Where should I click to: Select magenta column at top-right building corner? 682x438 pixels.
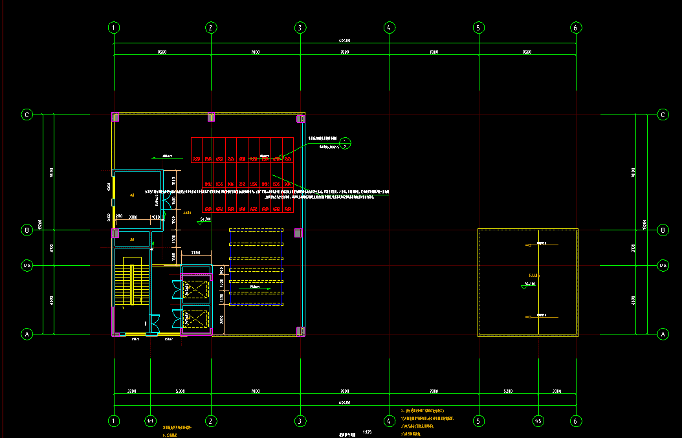coord(300,118)
